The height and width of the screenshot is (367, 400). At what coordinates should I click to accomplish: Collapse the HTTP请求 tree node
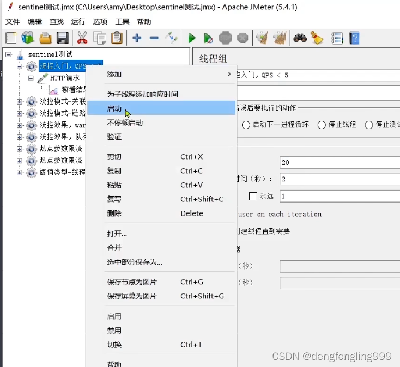click(31, 78)
